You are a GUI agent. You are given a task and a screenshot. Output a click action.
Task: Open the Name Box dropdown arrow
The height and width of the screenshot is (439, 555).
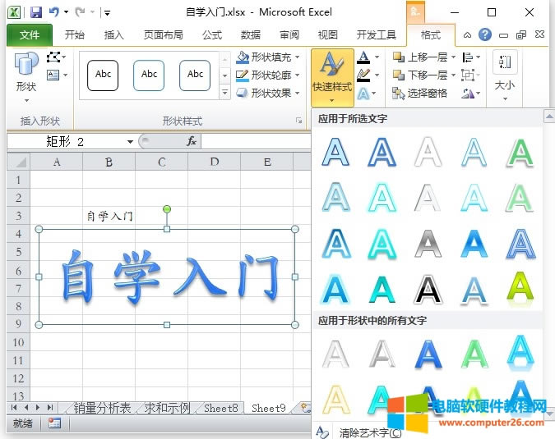click(x=130, y=141)
